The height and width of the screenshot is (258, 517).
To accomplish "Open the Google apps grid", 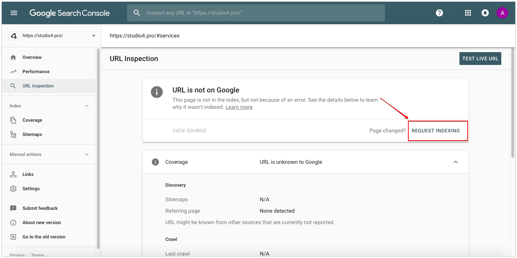I will coord(468,13).
